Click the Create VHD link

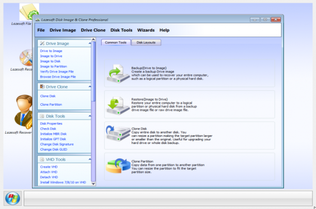(49, 167)
